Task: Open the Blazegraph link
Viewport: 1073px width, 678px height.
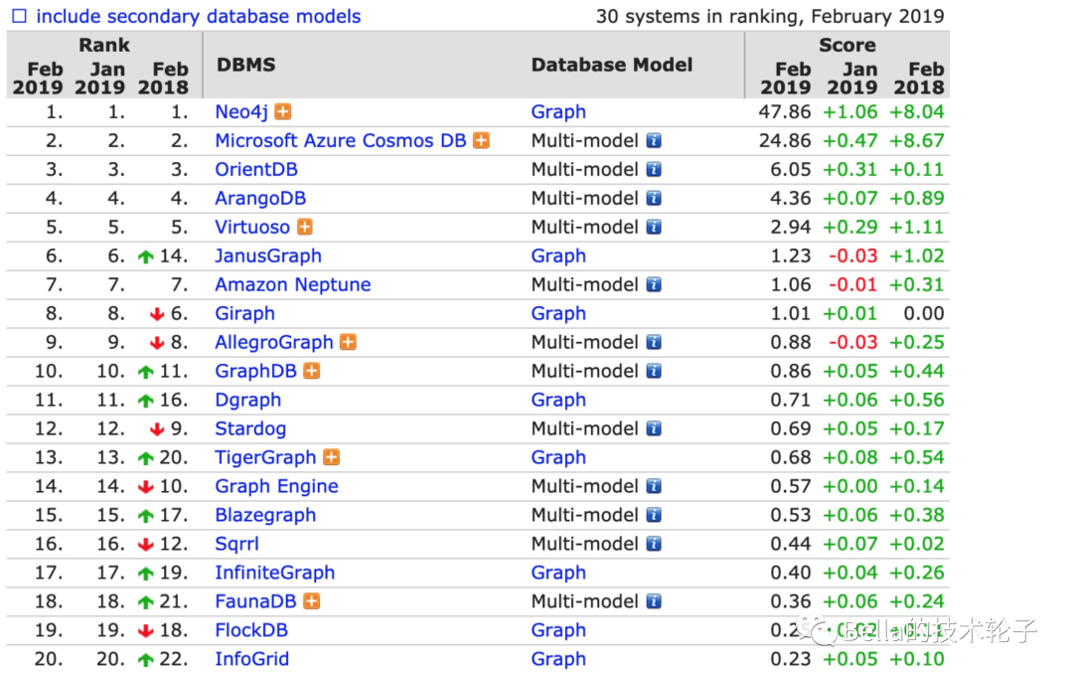Action: click(x=265, y=514)
